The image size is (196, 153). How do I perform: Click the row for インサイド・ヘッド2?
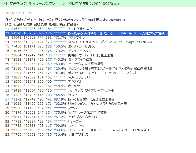tap(49, 51)
